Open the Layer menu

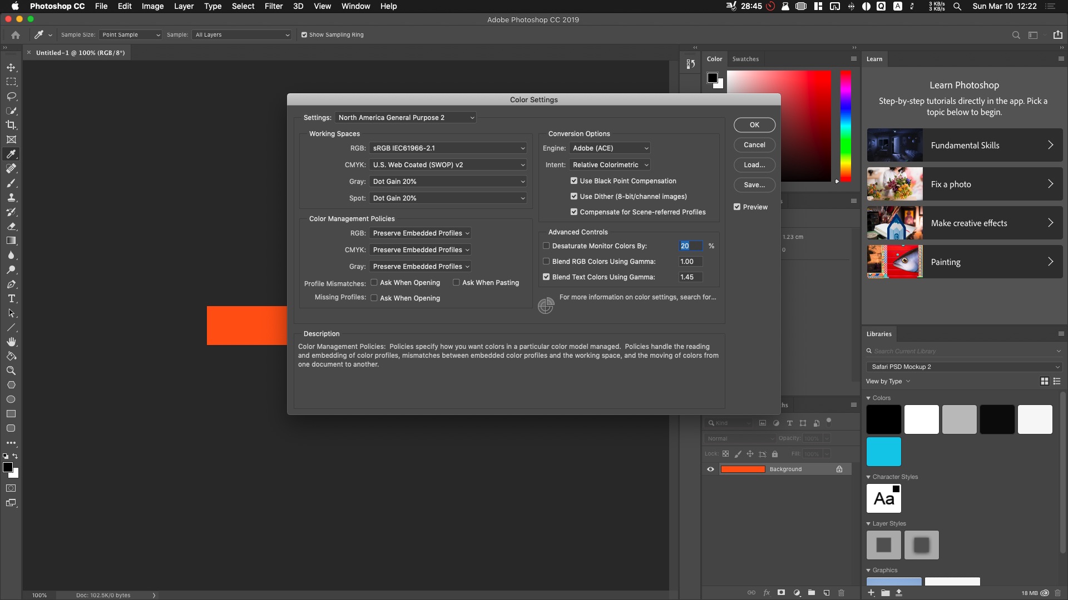tap(184, 6)
